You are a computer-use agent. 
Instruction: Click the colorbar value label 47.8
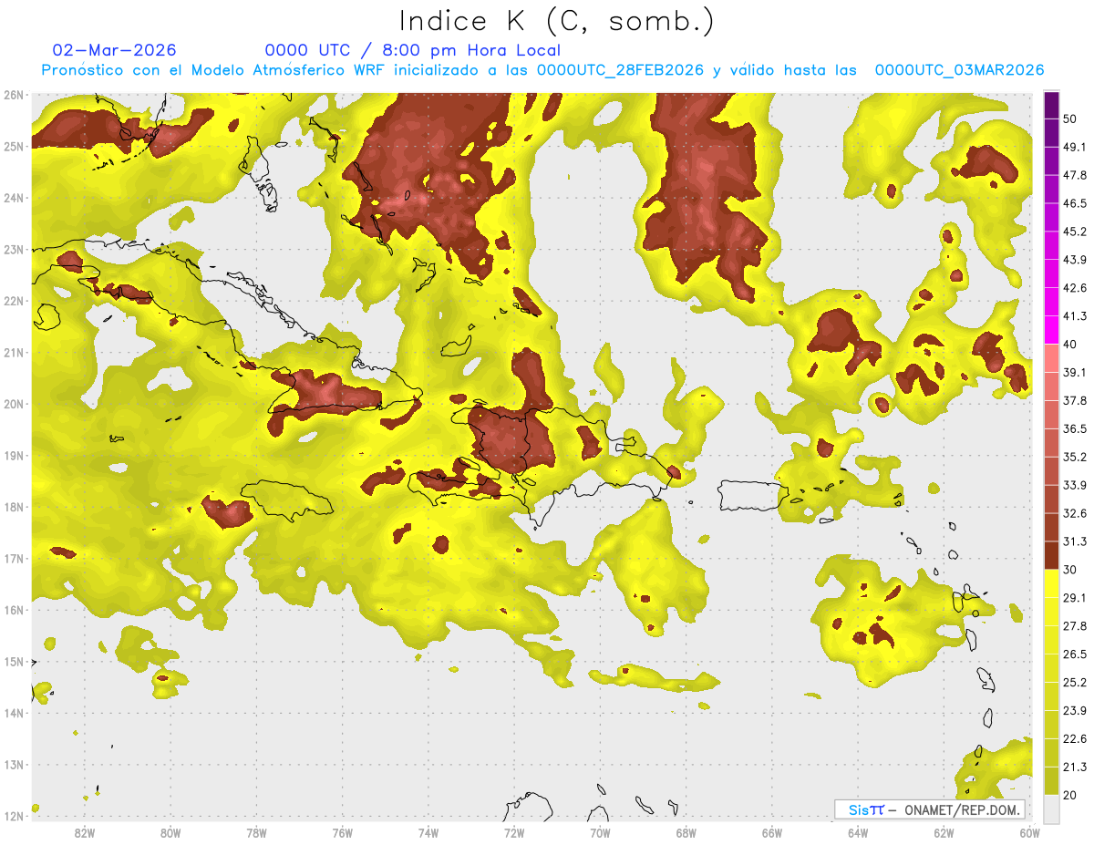tap(1075, 175)
